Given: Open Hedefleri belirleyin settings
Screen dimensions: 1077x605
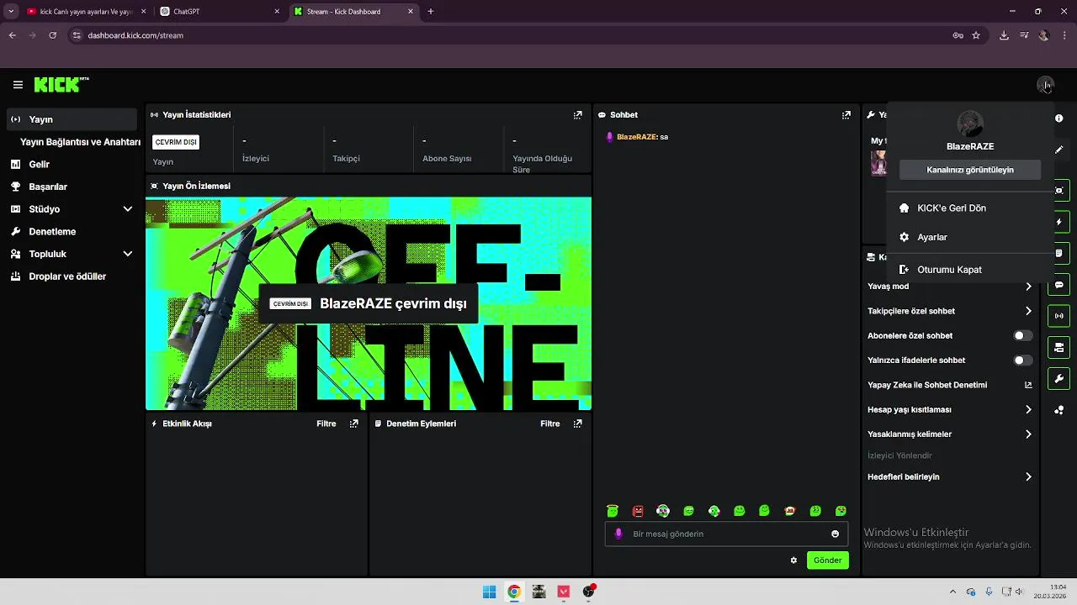Looking at the screenshot, I should click(950, 476).
